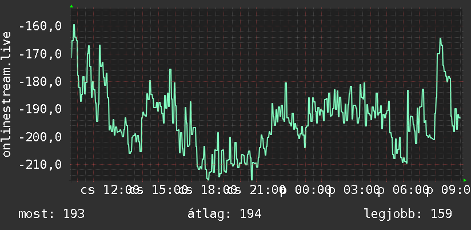The width and height of the screenshot is (471, 230).
Task: Click the -200,0 y-axis label
Action: pyautogui.click(x=41, y=137)
